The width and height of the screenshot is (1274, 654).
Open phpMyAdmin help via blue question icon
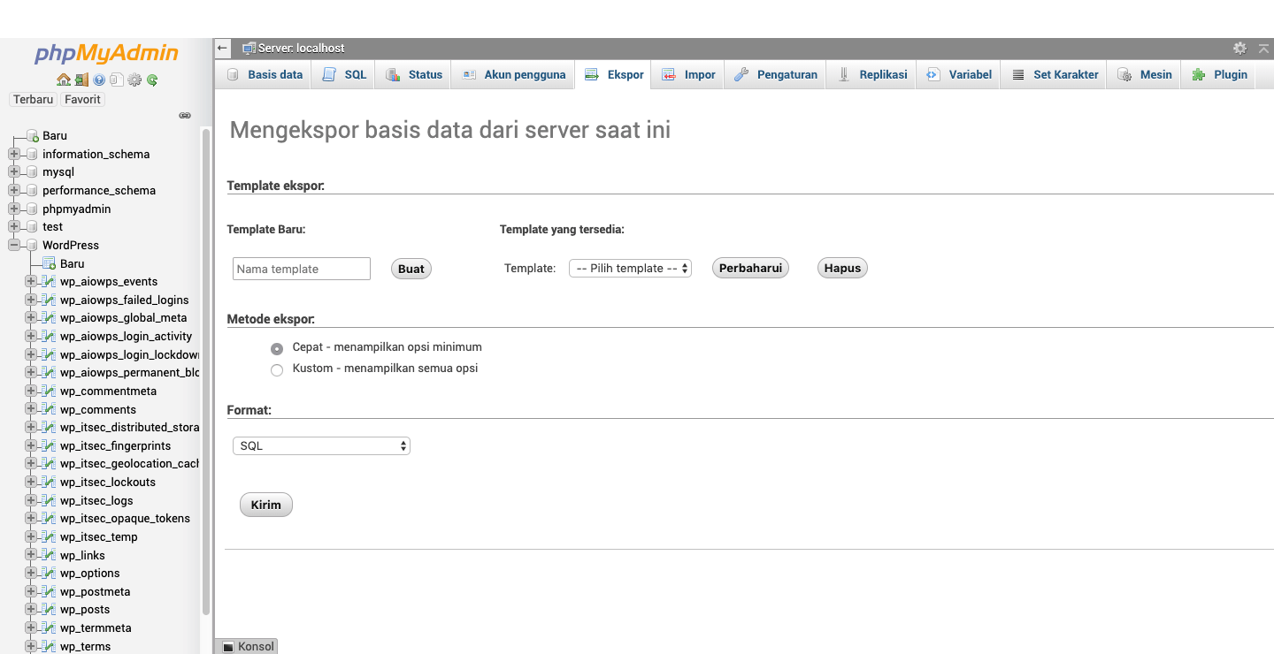coord(99,80)
